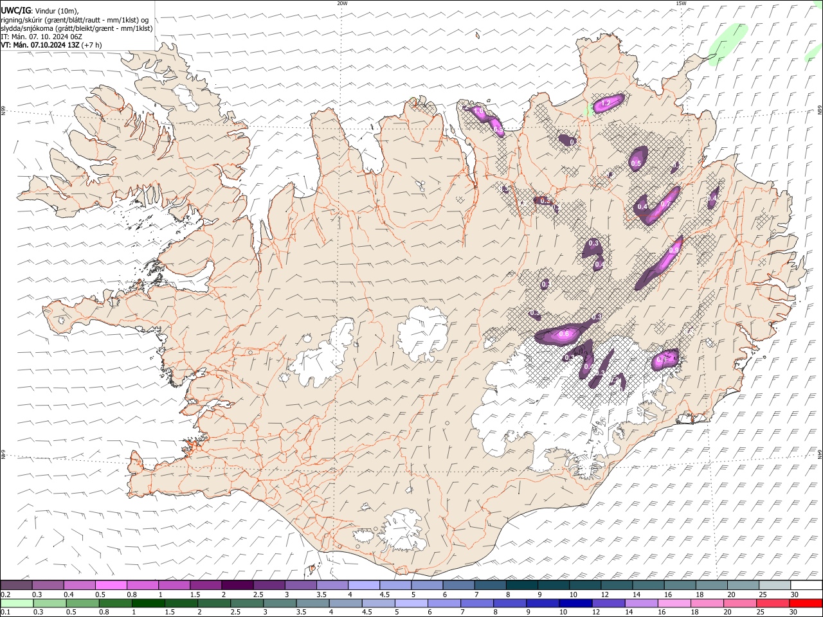Click the darkest purple swatch labeled 2, upper legend
The width and height of the screenshot is (823, 617).
(237, 585)
